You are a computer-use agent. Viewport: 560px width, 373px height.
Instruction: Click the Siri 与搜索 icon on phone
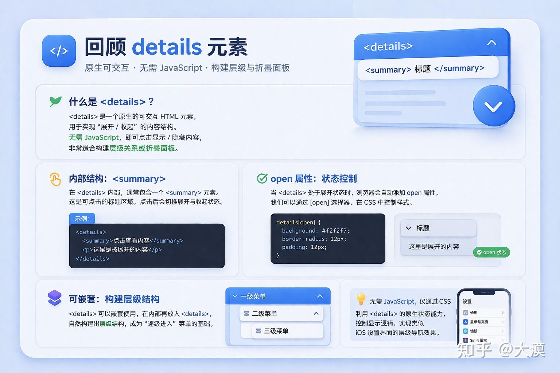point(466,340)
